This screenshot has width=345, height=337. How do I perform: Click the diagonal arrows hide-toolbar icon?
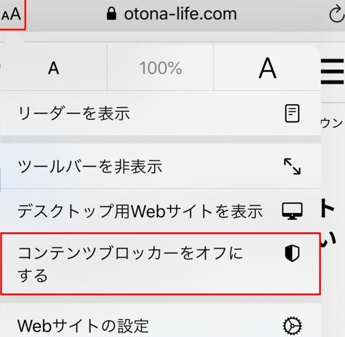click(291, 166)
